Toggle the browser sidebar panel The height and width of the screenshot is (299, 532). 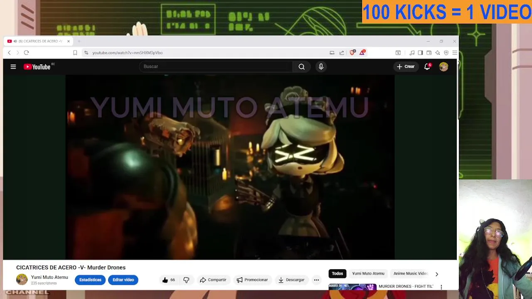(420, 53)
